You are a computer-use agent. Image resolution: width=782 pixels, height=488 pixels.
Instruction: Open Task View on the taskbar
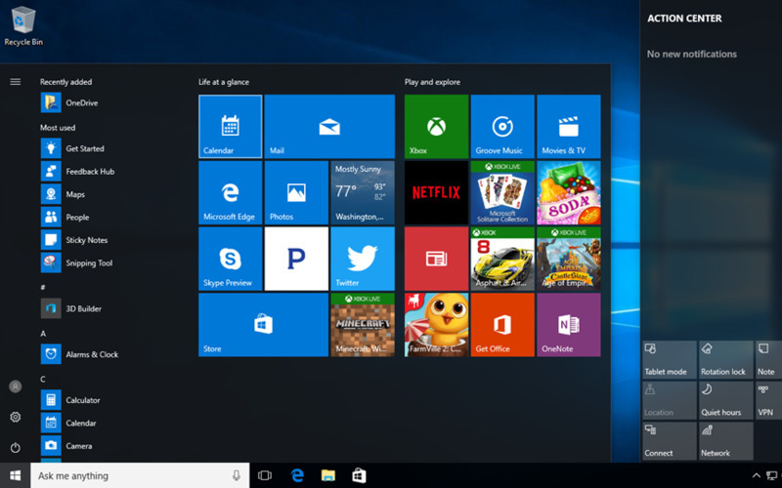pyautogui.click(x=264, y=475)
